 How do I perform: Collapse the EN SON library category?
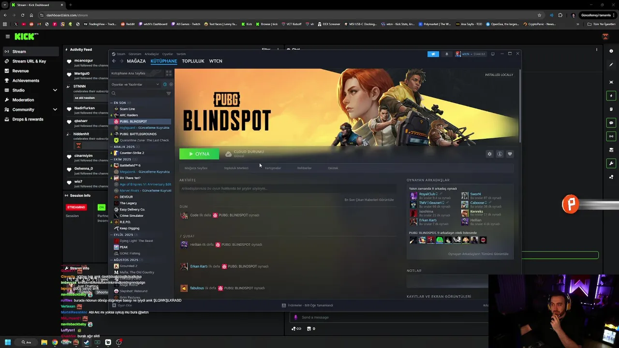pos(111,103)
